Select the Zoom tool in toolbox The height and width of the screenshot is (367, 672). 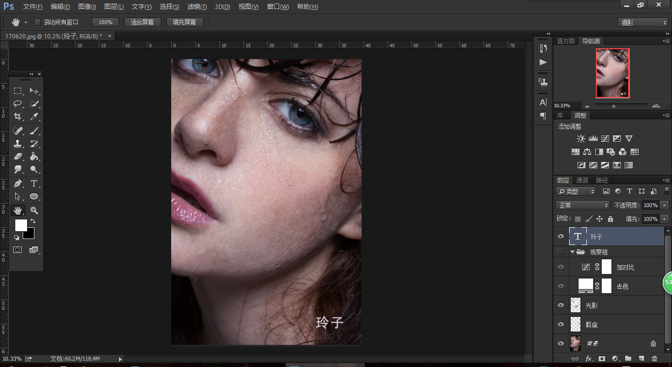pos(34,210)
